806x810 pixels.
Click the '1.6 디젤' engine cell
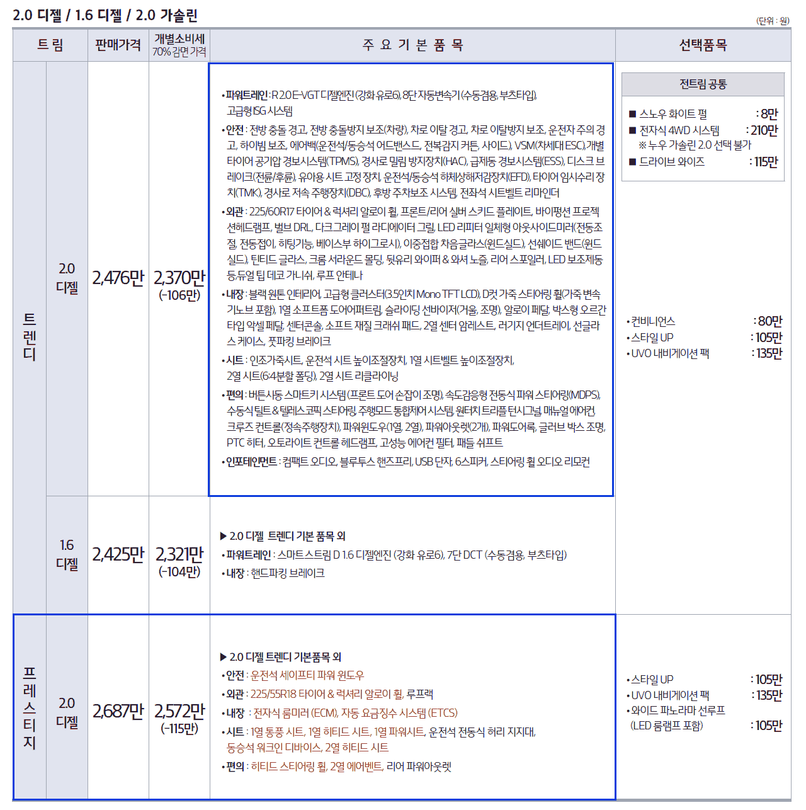[x=67, y=554]
